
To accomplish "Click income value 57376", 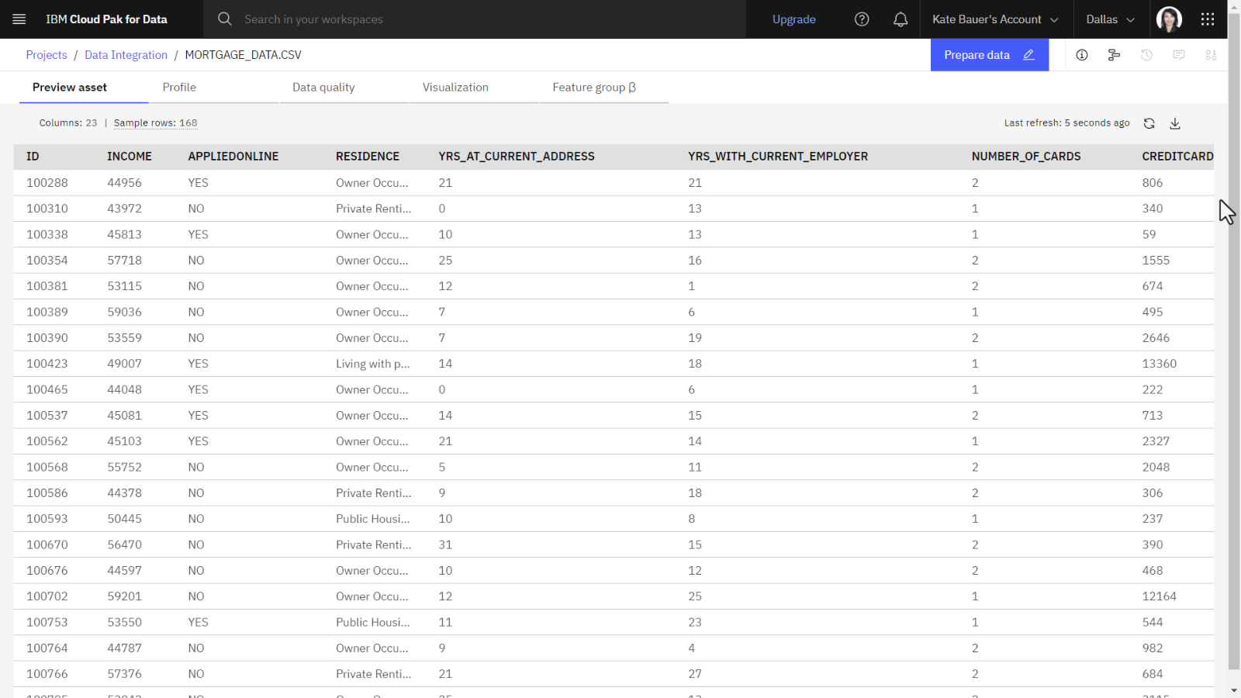I will click(125, 674).
